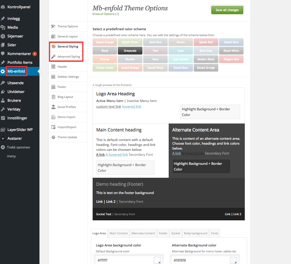Click the Verktøy wrench icon
Image resolution: width=291 pixels, height=264 pixels.
[3, 109]
